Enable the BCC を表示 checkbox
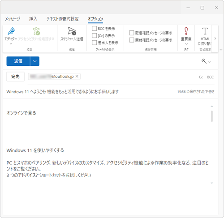The image size is (224, 218). pos(94,28)
